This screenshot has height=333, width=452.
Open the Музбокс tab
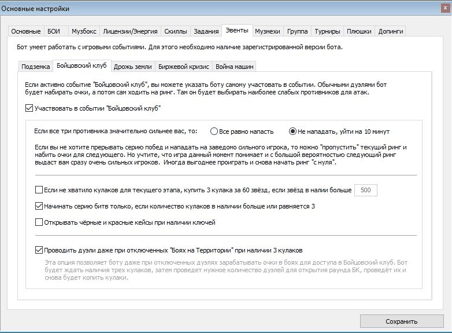84,31
